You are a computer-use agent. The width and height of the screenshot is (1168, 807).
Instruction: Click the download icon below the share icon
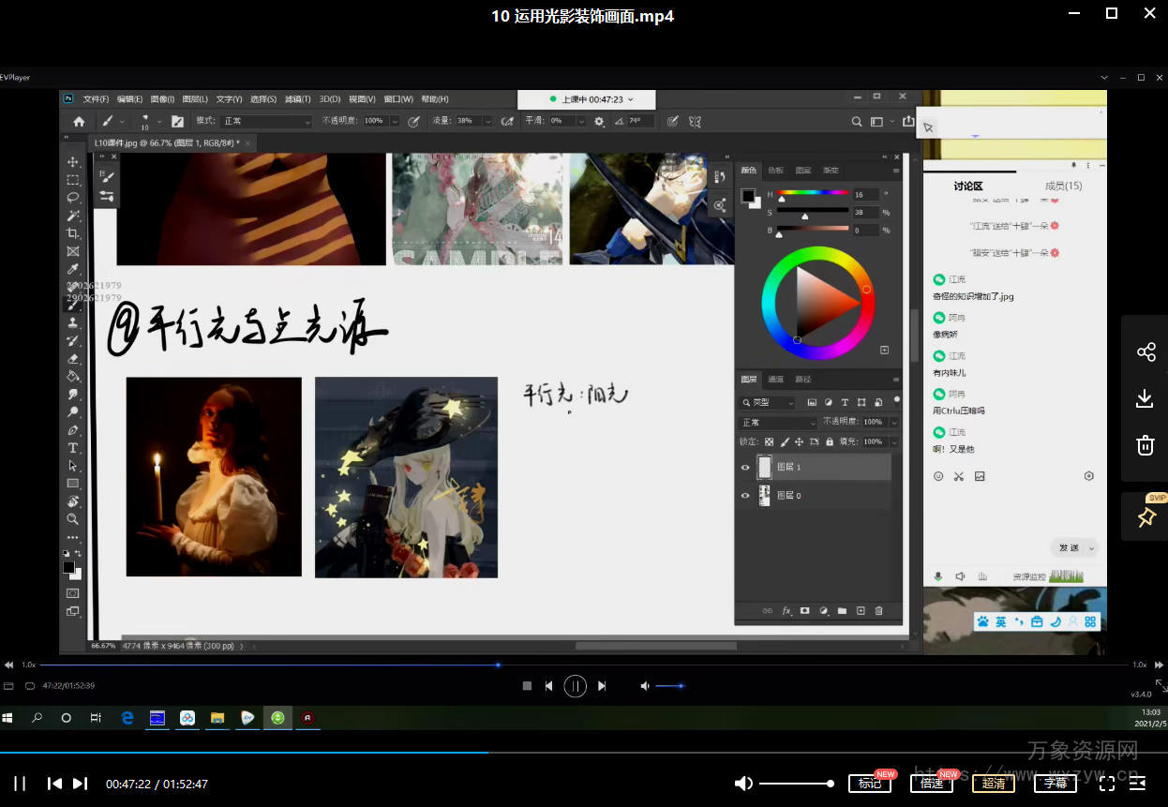(x=1145, y=398)
